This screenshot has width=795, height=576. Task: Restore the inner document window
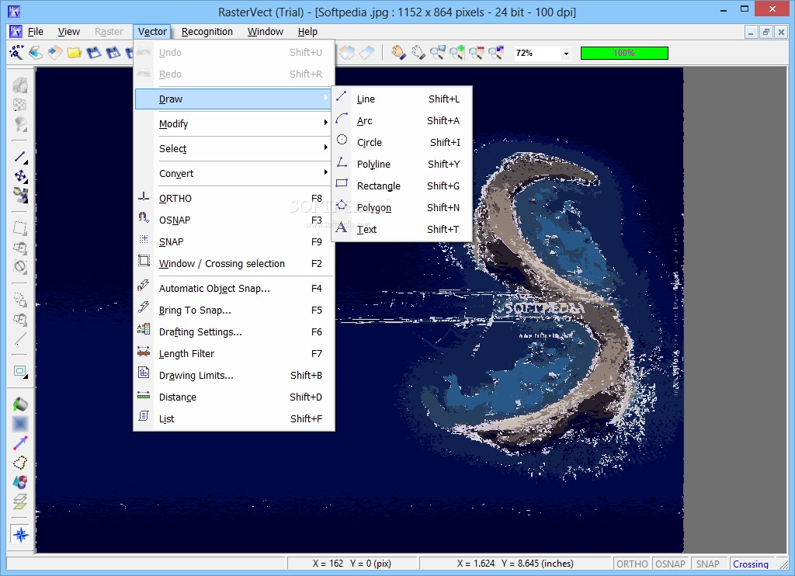(766, 33)
